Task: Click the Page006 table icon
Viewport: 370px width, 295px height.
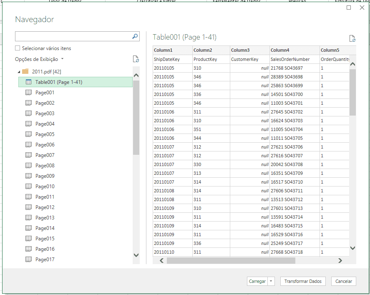Action: pos(28,145)
